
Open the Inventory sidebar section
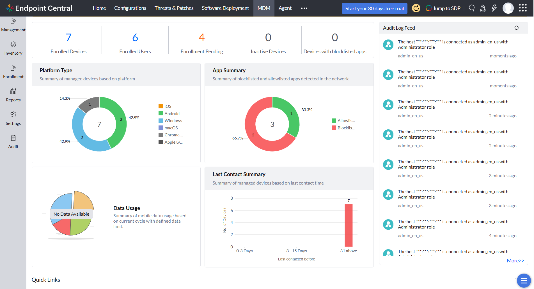(13, 48)
